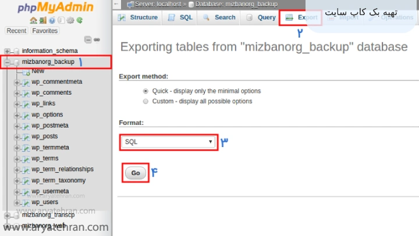
Task: Open the SQL format dropdown
Action: coord(169,142)
